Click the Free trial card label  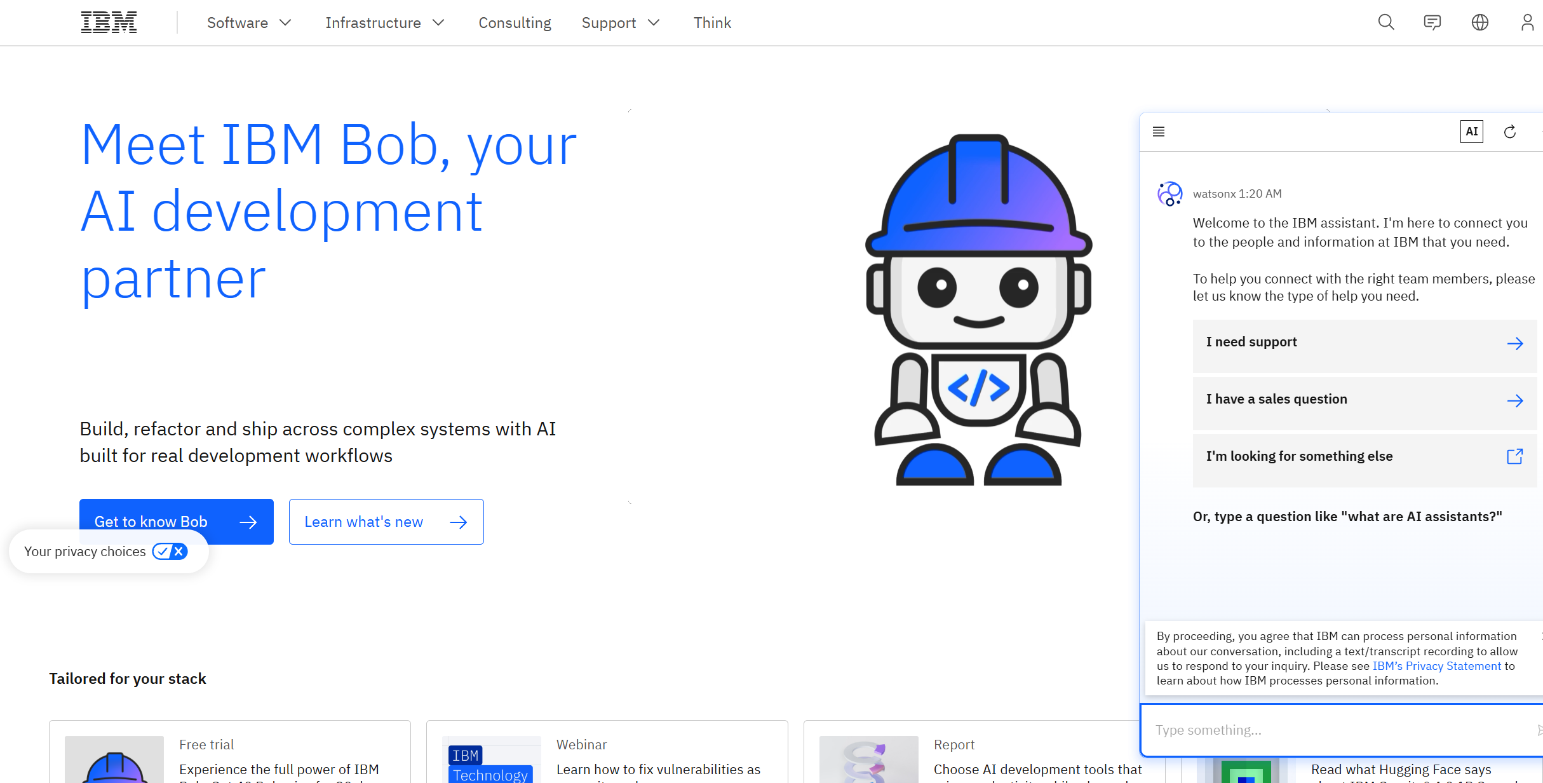[x=206, y=745]
